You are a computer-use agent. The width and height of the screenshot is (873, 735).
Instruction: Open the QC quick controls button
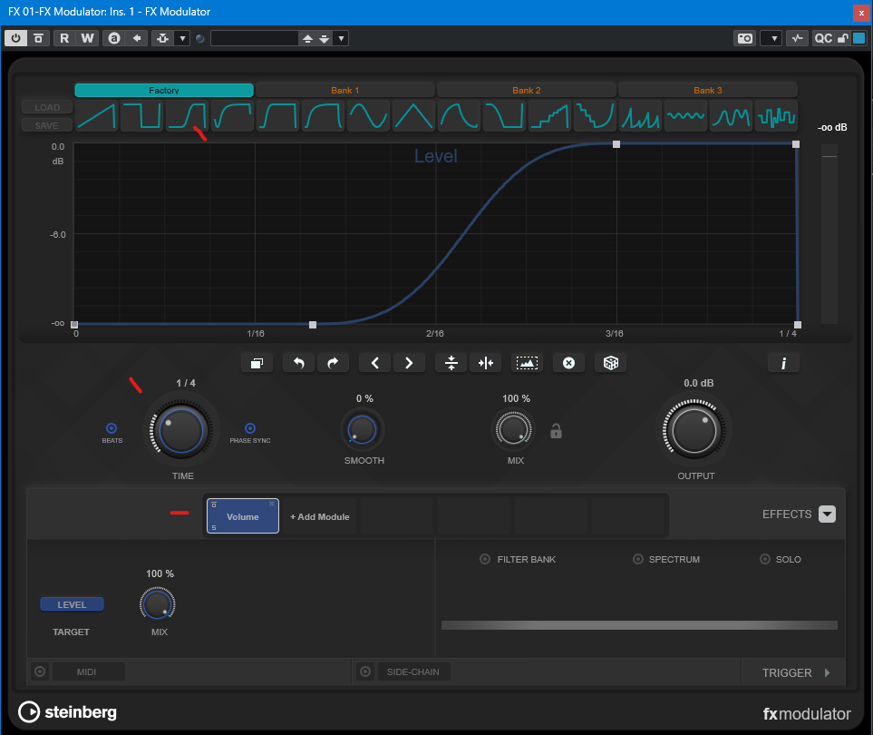click(x=823, y=38)
